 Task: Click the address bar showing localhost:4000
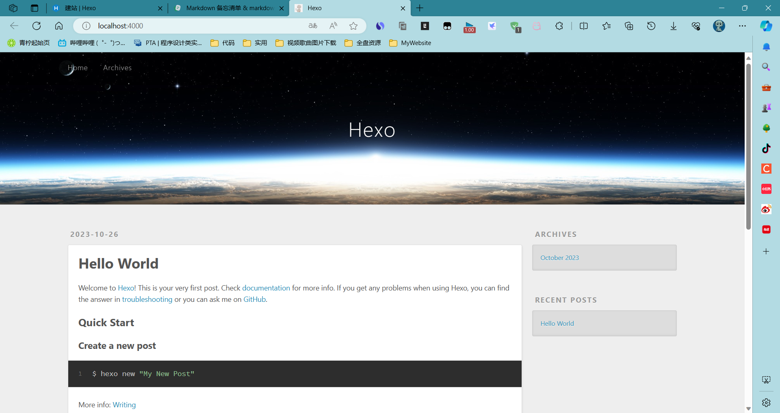point(195,26)
